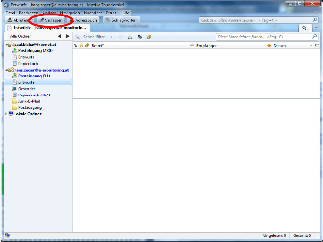Screen dimensions: 323x242
Task: Sort by the star column header
Action: point(81,45)
